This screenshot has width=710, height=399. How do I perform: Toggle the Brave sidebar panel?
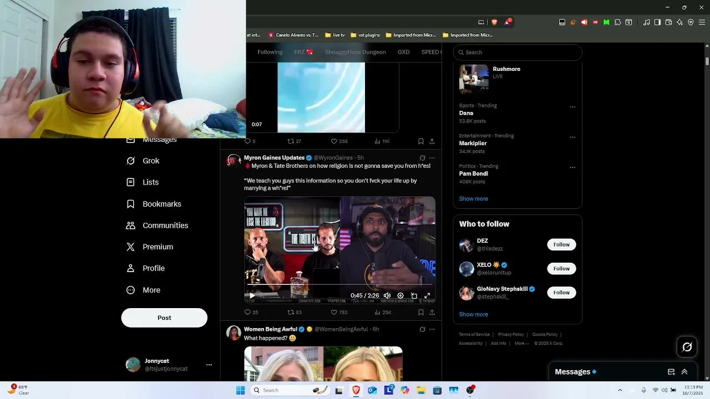tap(657, 22)
